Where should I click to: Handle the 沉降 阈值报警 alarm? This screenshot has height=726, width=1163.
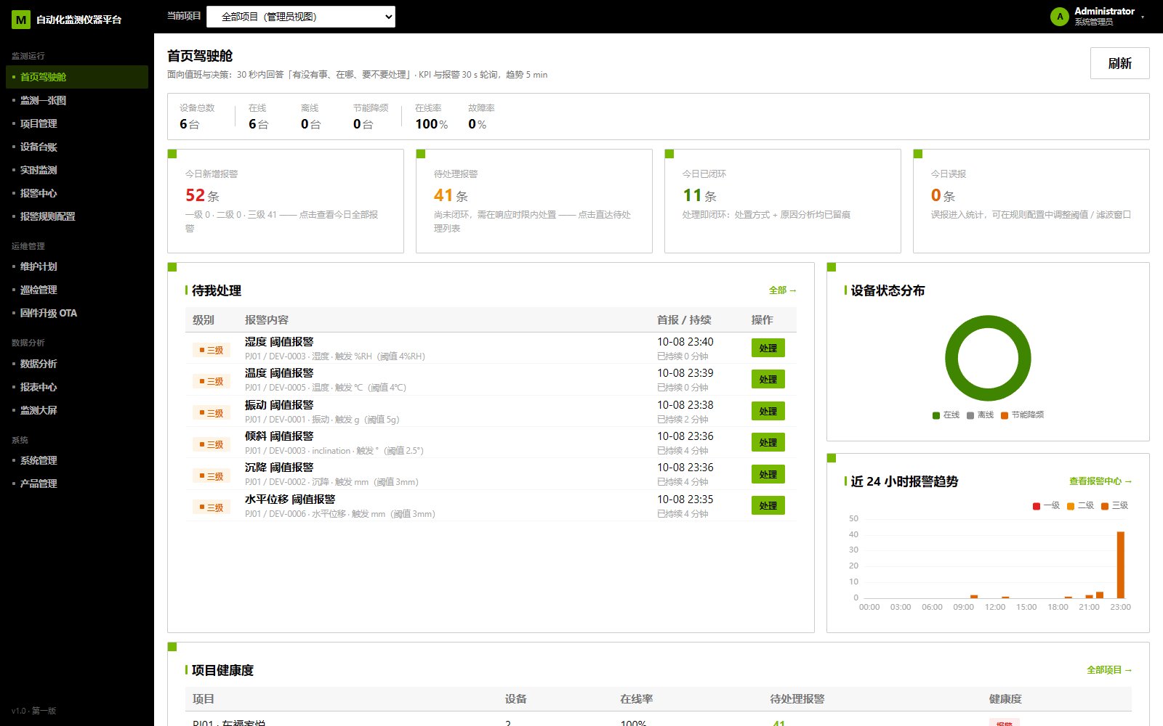tap(768, 475)
